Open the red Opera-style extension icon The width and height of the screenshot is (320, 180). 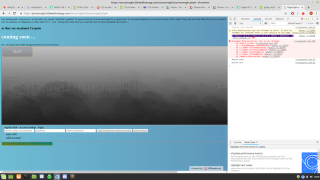point(292,13)
